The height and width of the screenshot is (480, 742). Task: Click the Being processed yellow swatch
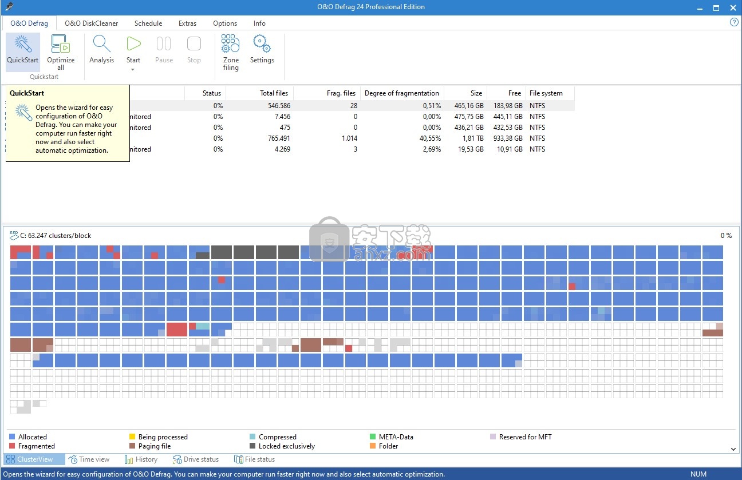pyautogui.click(x=132, y=437)
